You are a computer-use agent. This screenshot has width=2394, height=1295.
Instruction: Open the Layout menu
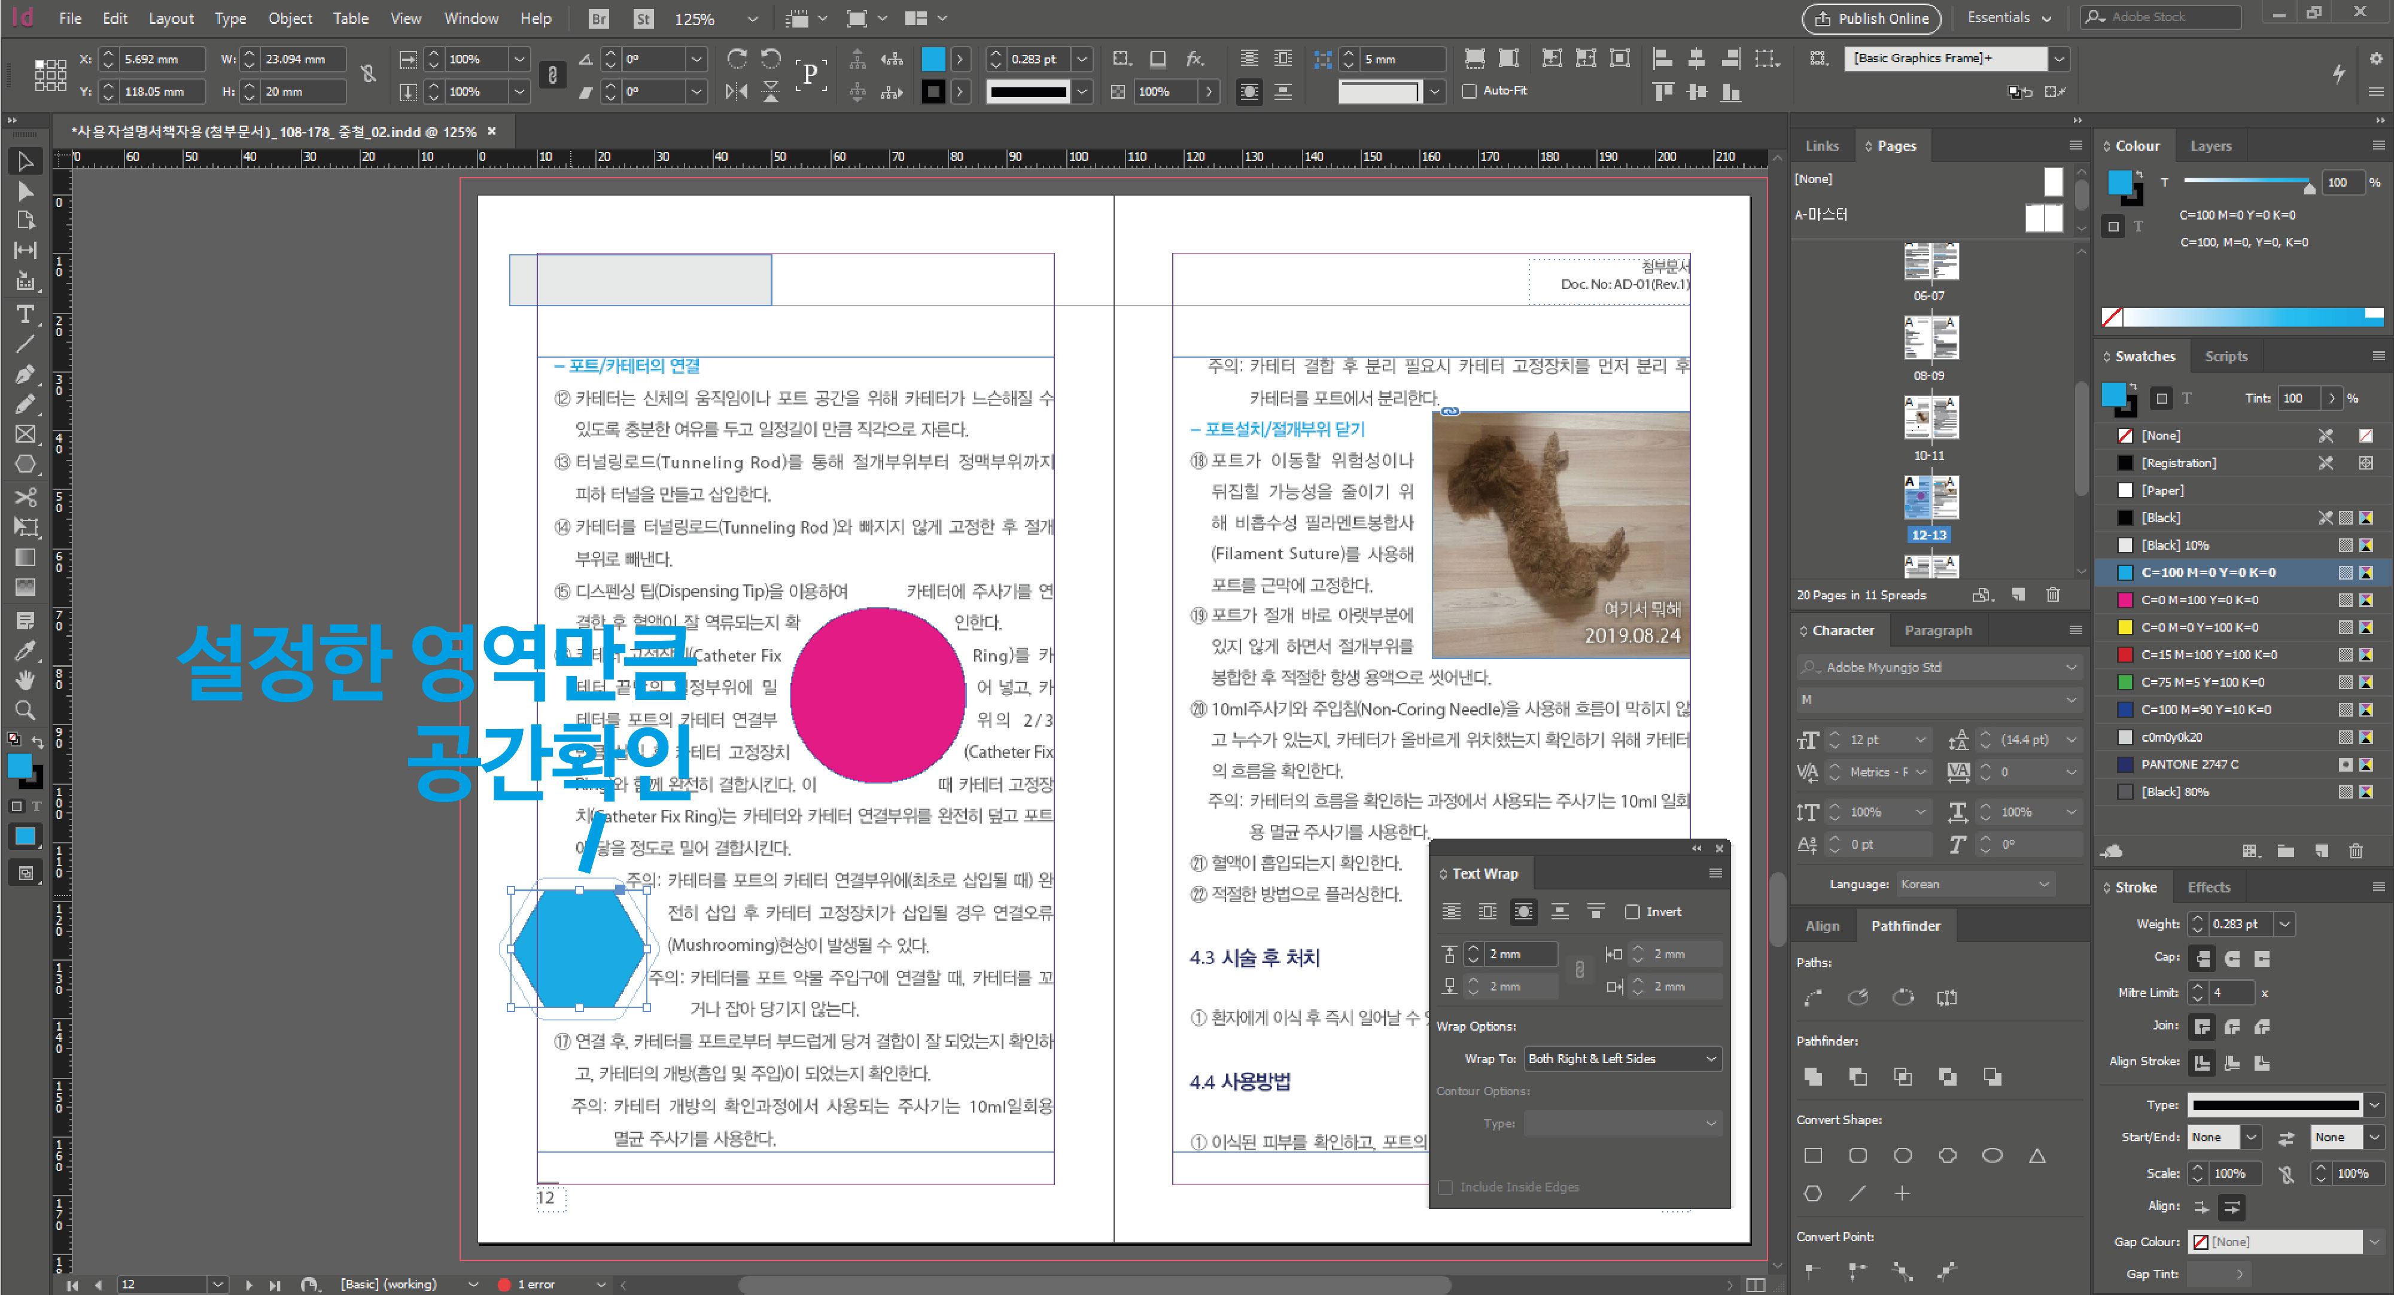tap(171, 18)
